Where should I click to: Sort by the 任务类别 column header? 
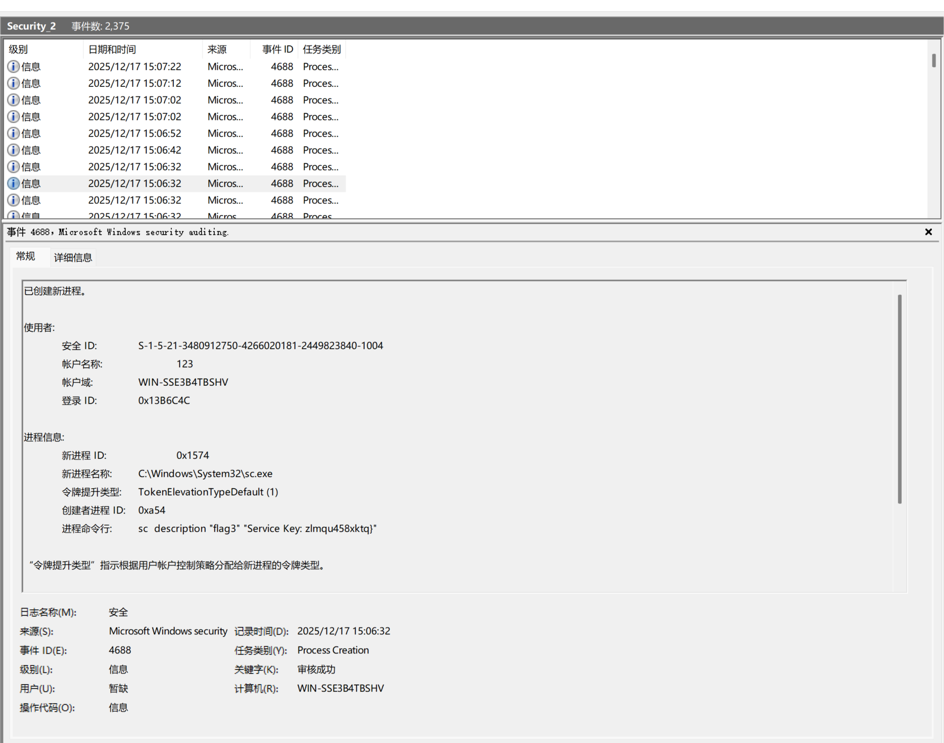[322, 49]
